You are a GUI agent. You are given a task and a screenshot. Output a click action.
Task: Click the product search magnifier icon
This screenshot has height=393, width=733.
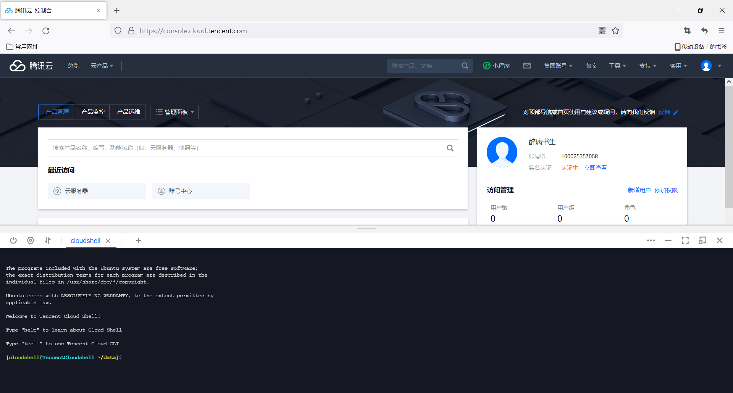point(450,148)
